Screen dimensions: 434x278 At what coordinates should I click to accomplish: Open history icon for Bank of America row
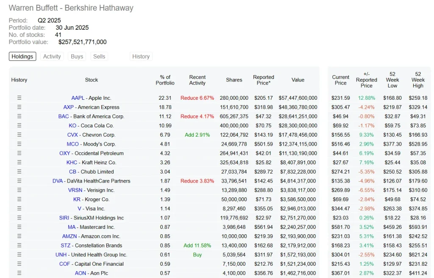[x=19, y=116]
